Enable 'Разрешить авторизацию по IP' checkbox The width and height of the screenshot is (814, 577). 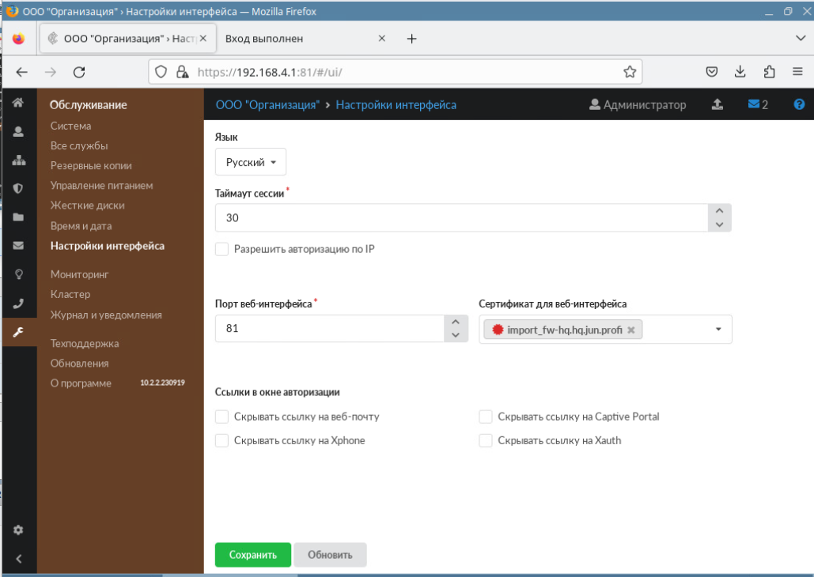[222, 250]
